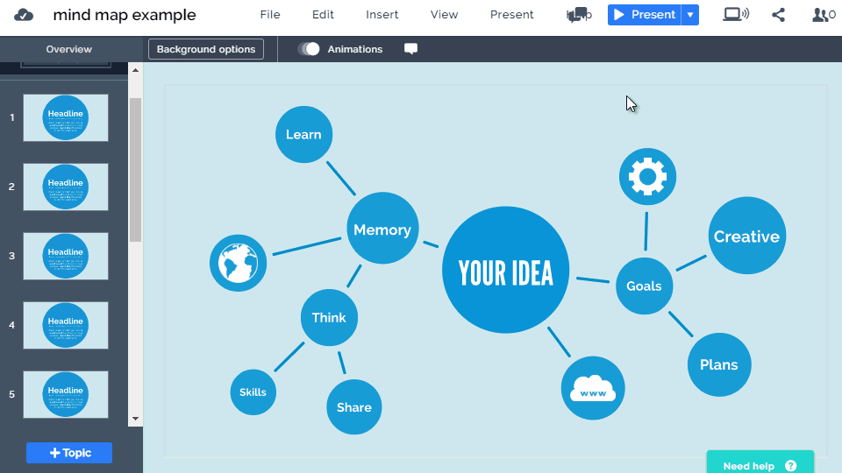Viewport: 842px width, 473px height.
Task: Toggle the Animations switch
Action: pos(309,49)
